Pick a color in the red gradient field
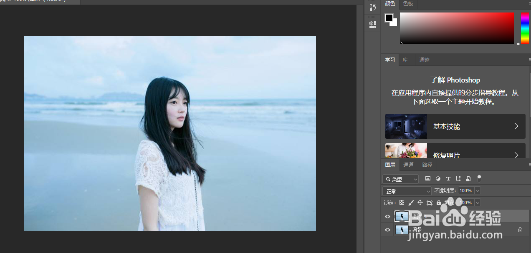531x253 pixels. (457, 28)
